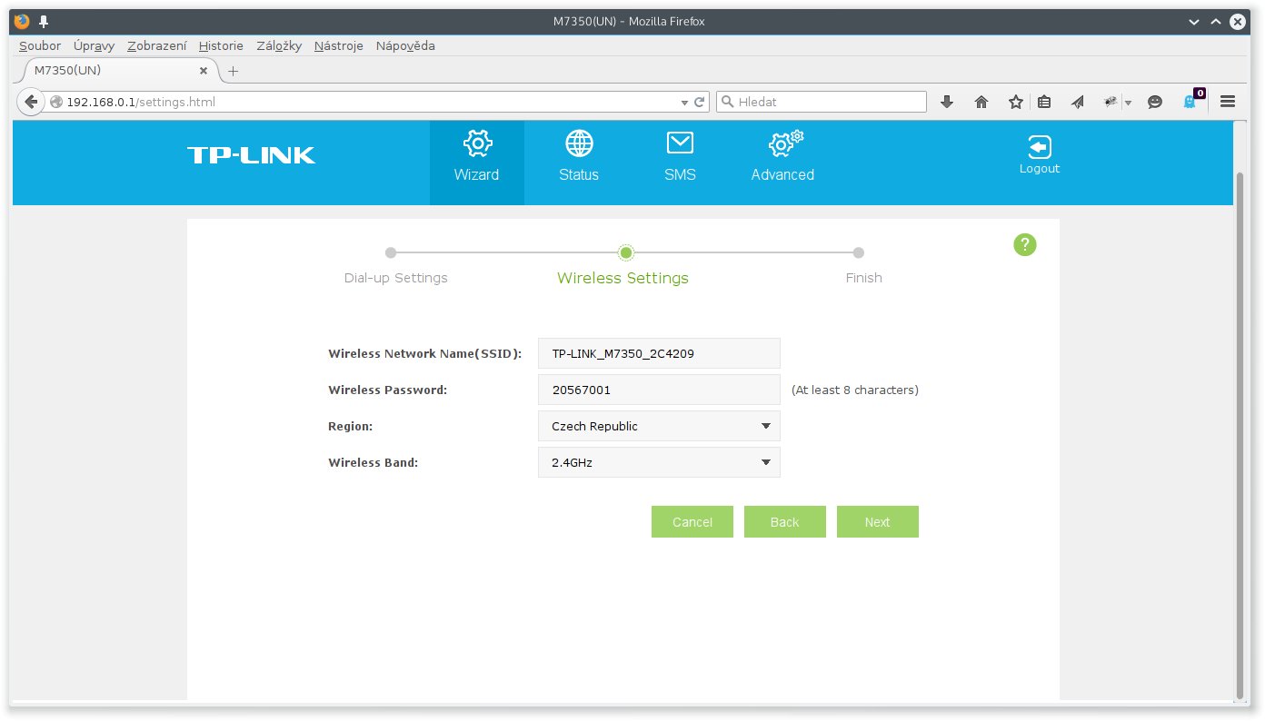This screenshot has height=721, width=1265.
Task: Open the Nápověda menu
Action: tap(405, 45)
